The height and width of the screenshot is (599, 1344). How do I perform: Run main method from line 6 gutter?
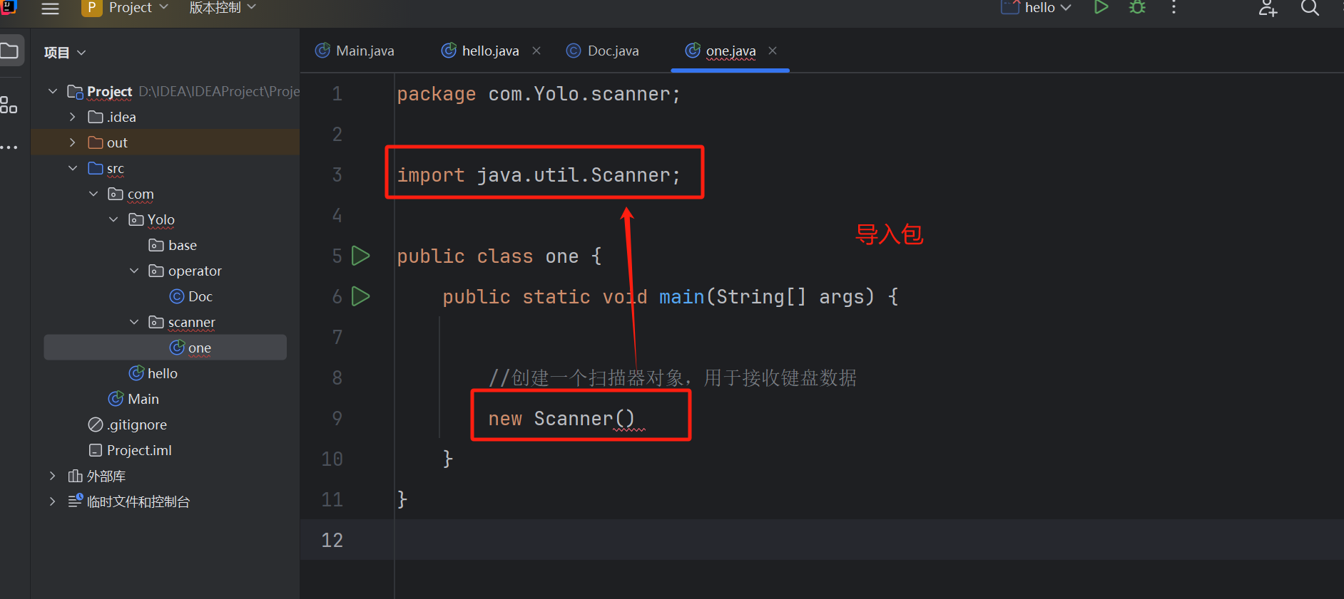pos(361,296)
